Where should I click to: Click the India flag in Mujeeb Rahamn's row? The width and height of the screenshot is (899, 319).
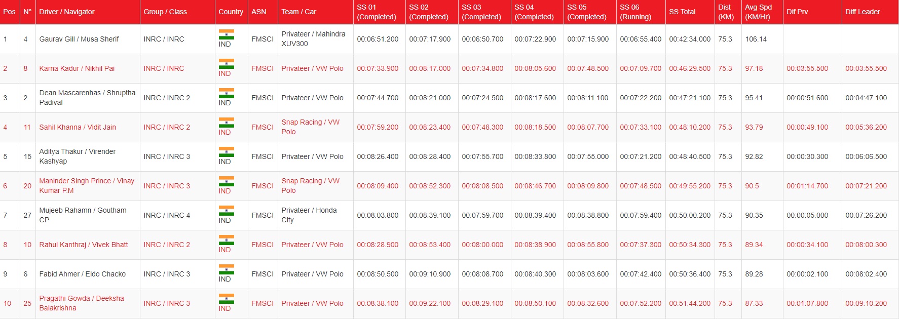click(226, 211)
